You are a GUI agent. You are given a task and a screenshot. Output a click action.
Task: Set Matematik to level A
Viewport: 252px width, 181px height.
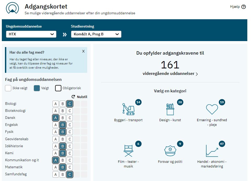click(55, 167)
